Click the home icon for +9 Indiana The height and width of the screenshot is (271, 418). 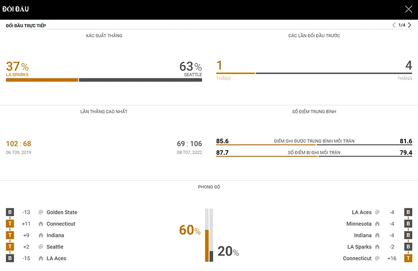pos(41,235)
